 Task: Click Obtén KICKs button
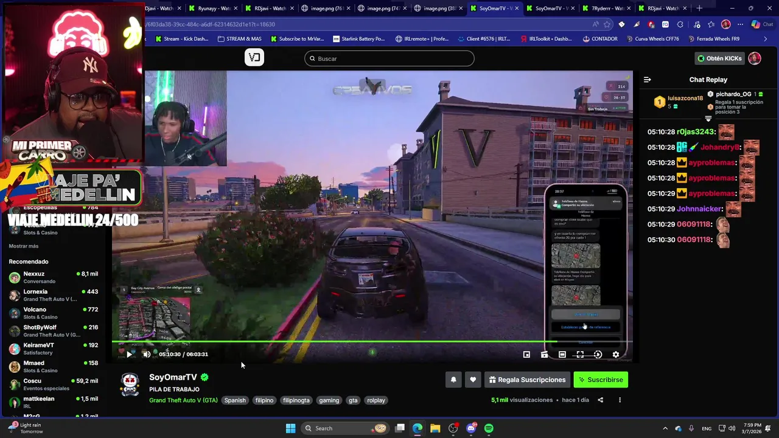[720, 58]
